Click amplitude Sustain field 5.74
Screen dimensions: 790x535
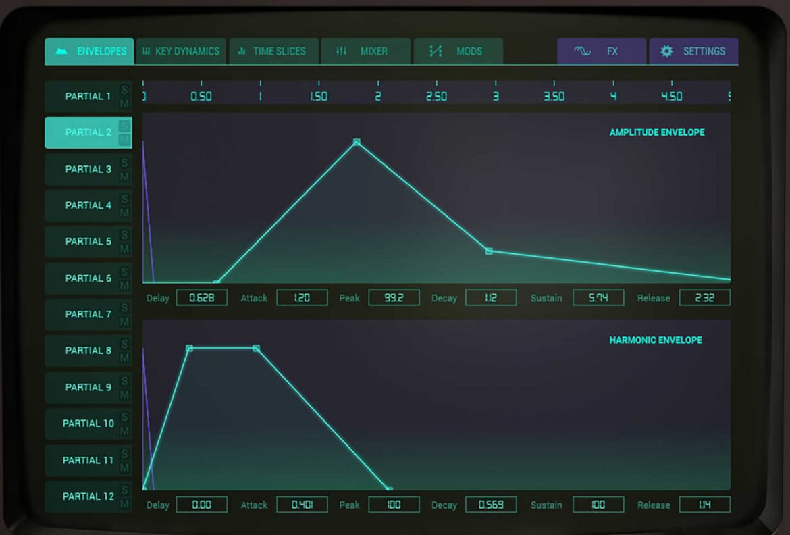pyautogui.click(x=598, y=297)
